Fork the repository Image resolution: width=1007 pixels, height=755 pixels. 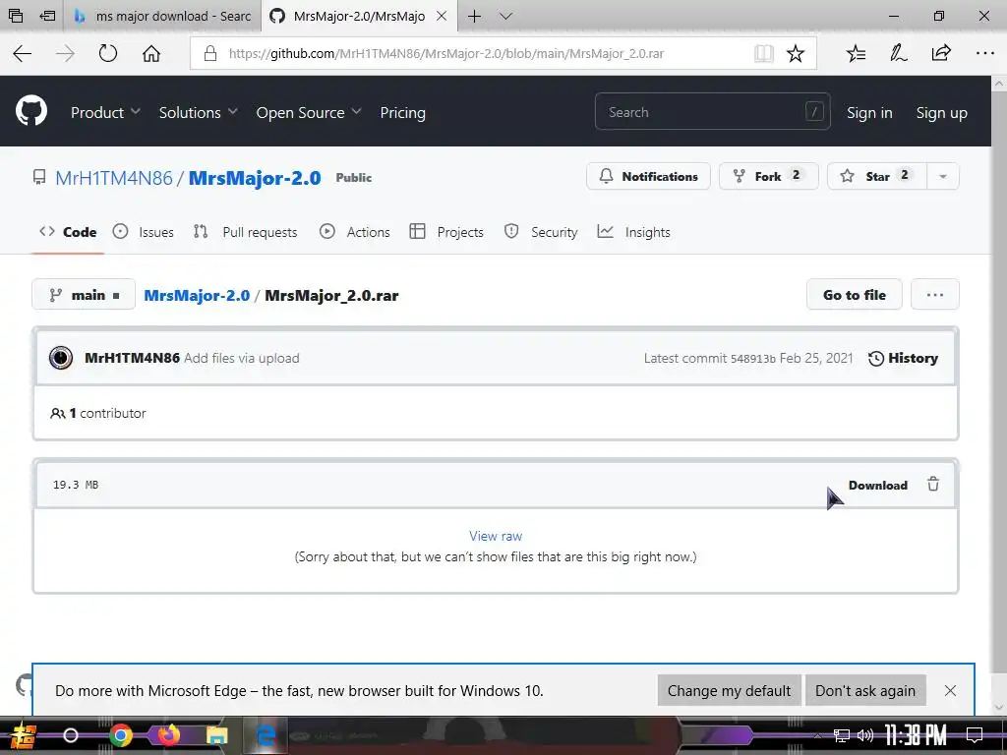point(769,176)
